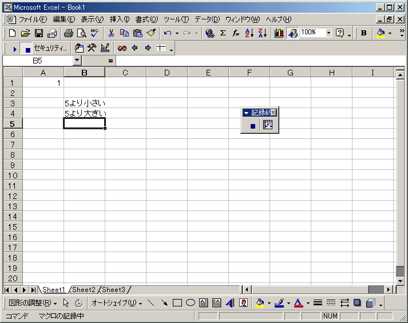The width and height of the screenshot is (408, 323).
Task: Click the formula bar input field
Action: point(260,61)
